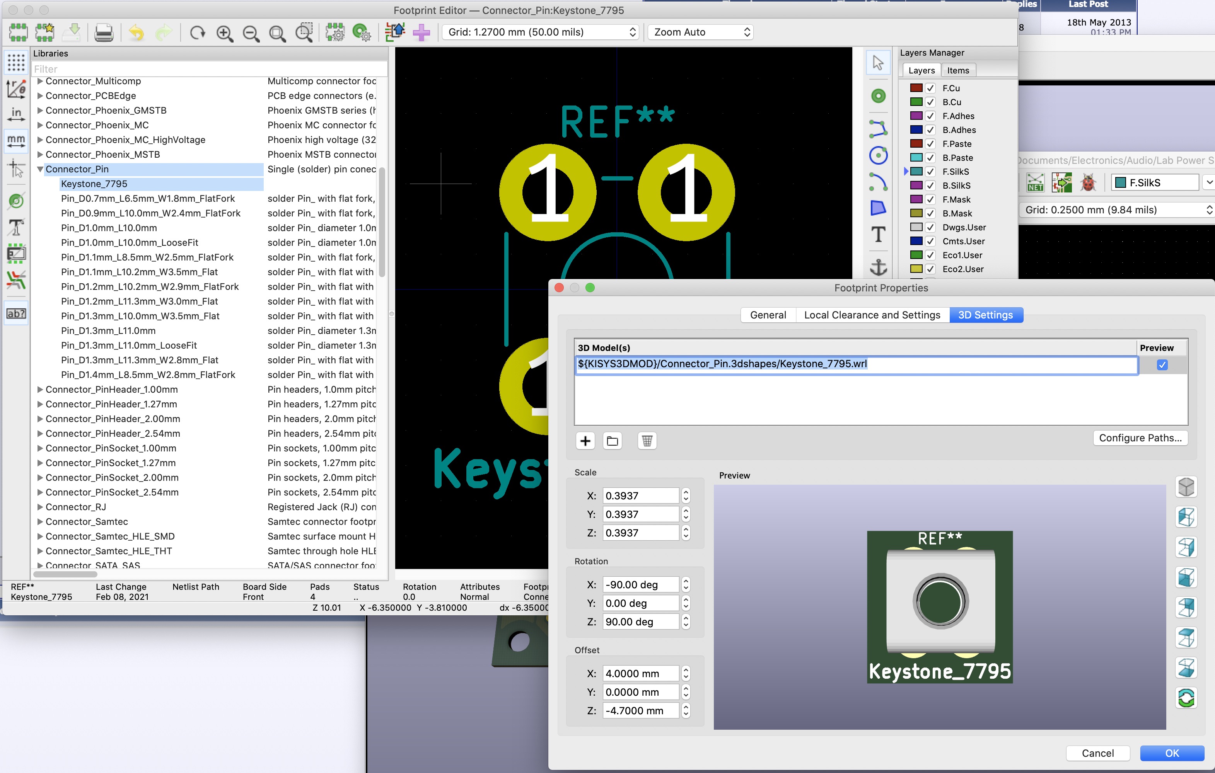This screenshot has height=773, width=1215.
Task: Click the 3D model path entry
Action: click(856, 364)
